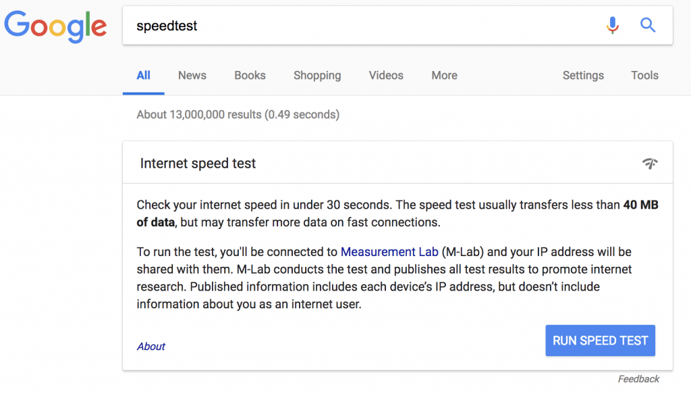Screen dimensions: 691x398
Task: Expand the Tools search options
Action: tap(644, 76)
